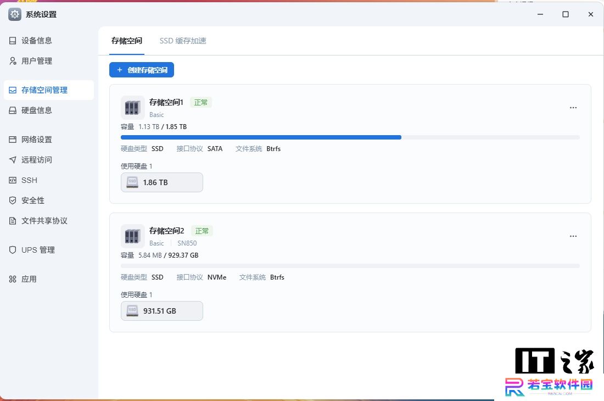Open 应用 section
The image size is (604, 401).
pos(48,279)
